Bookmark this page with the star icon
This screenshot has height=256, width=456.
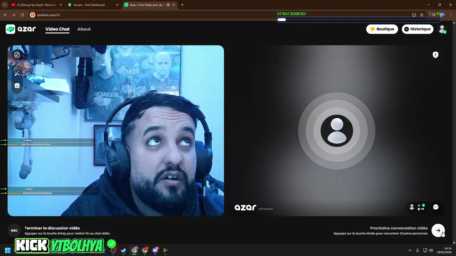(422, 15)
